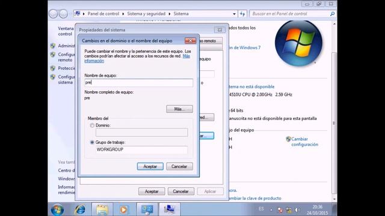Click the Nombre de equipo text field
385x216 pixels.
(x=139, y=83)
